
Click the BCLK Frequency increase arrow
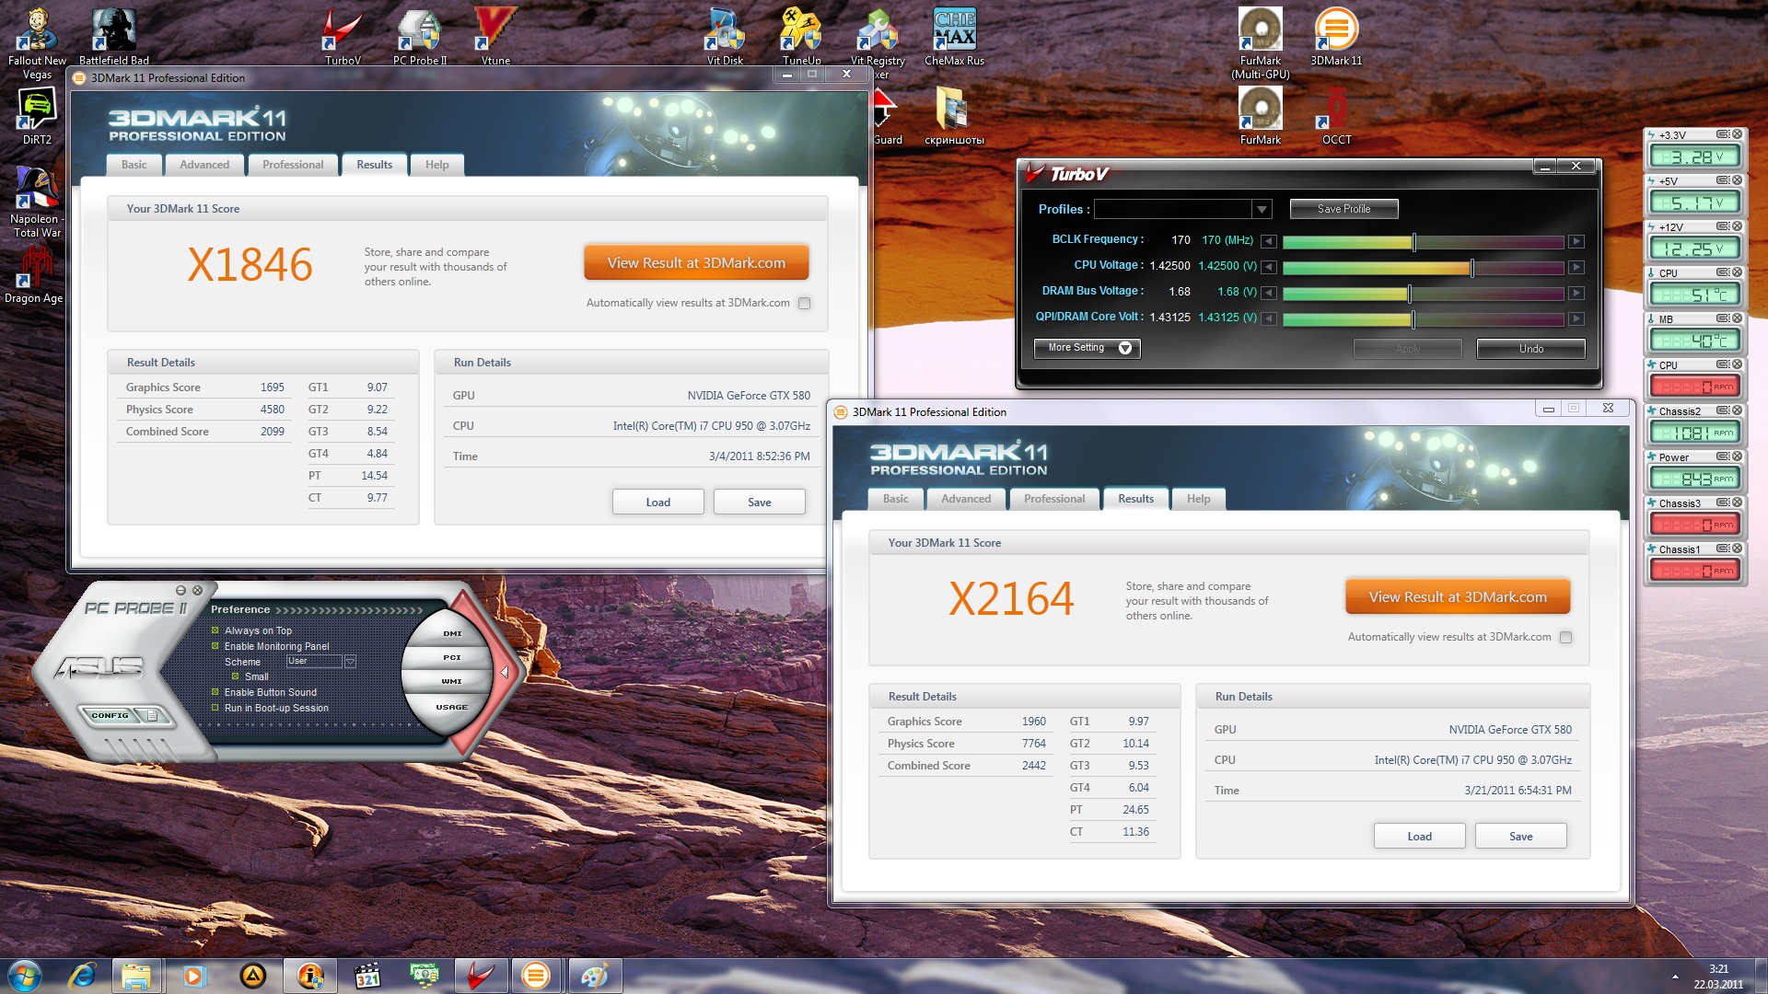point(1576,241)
